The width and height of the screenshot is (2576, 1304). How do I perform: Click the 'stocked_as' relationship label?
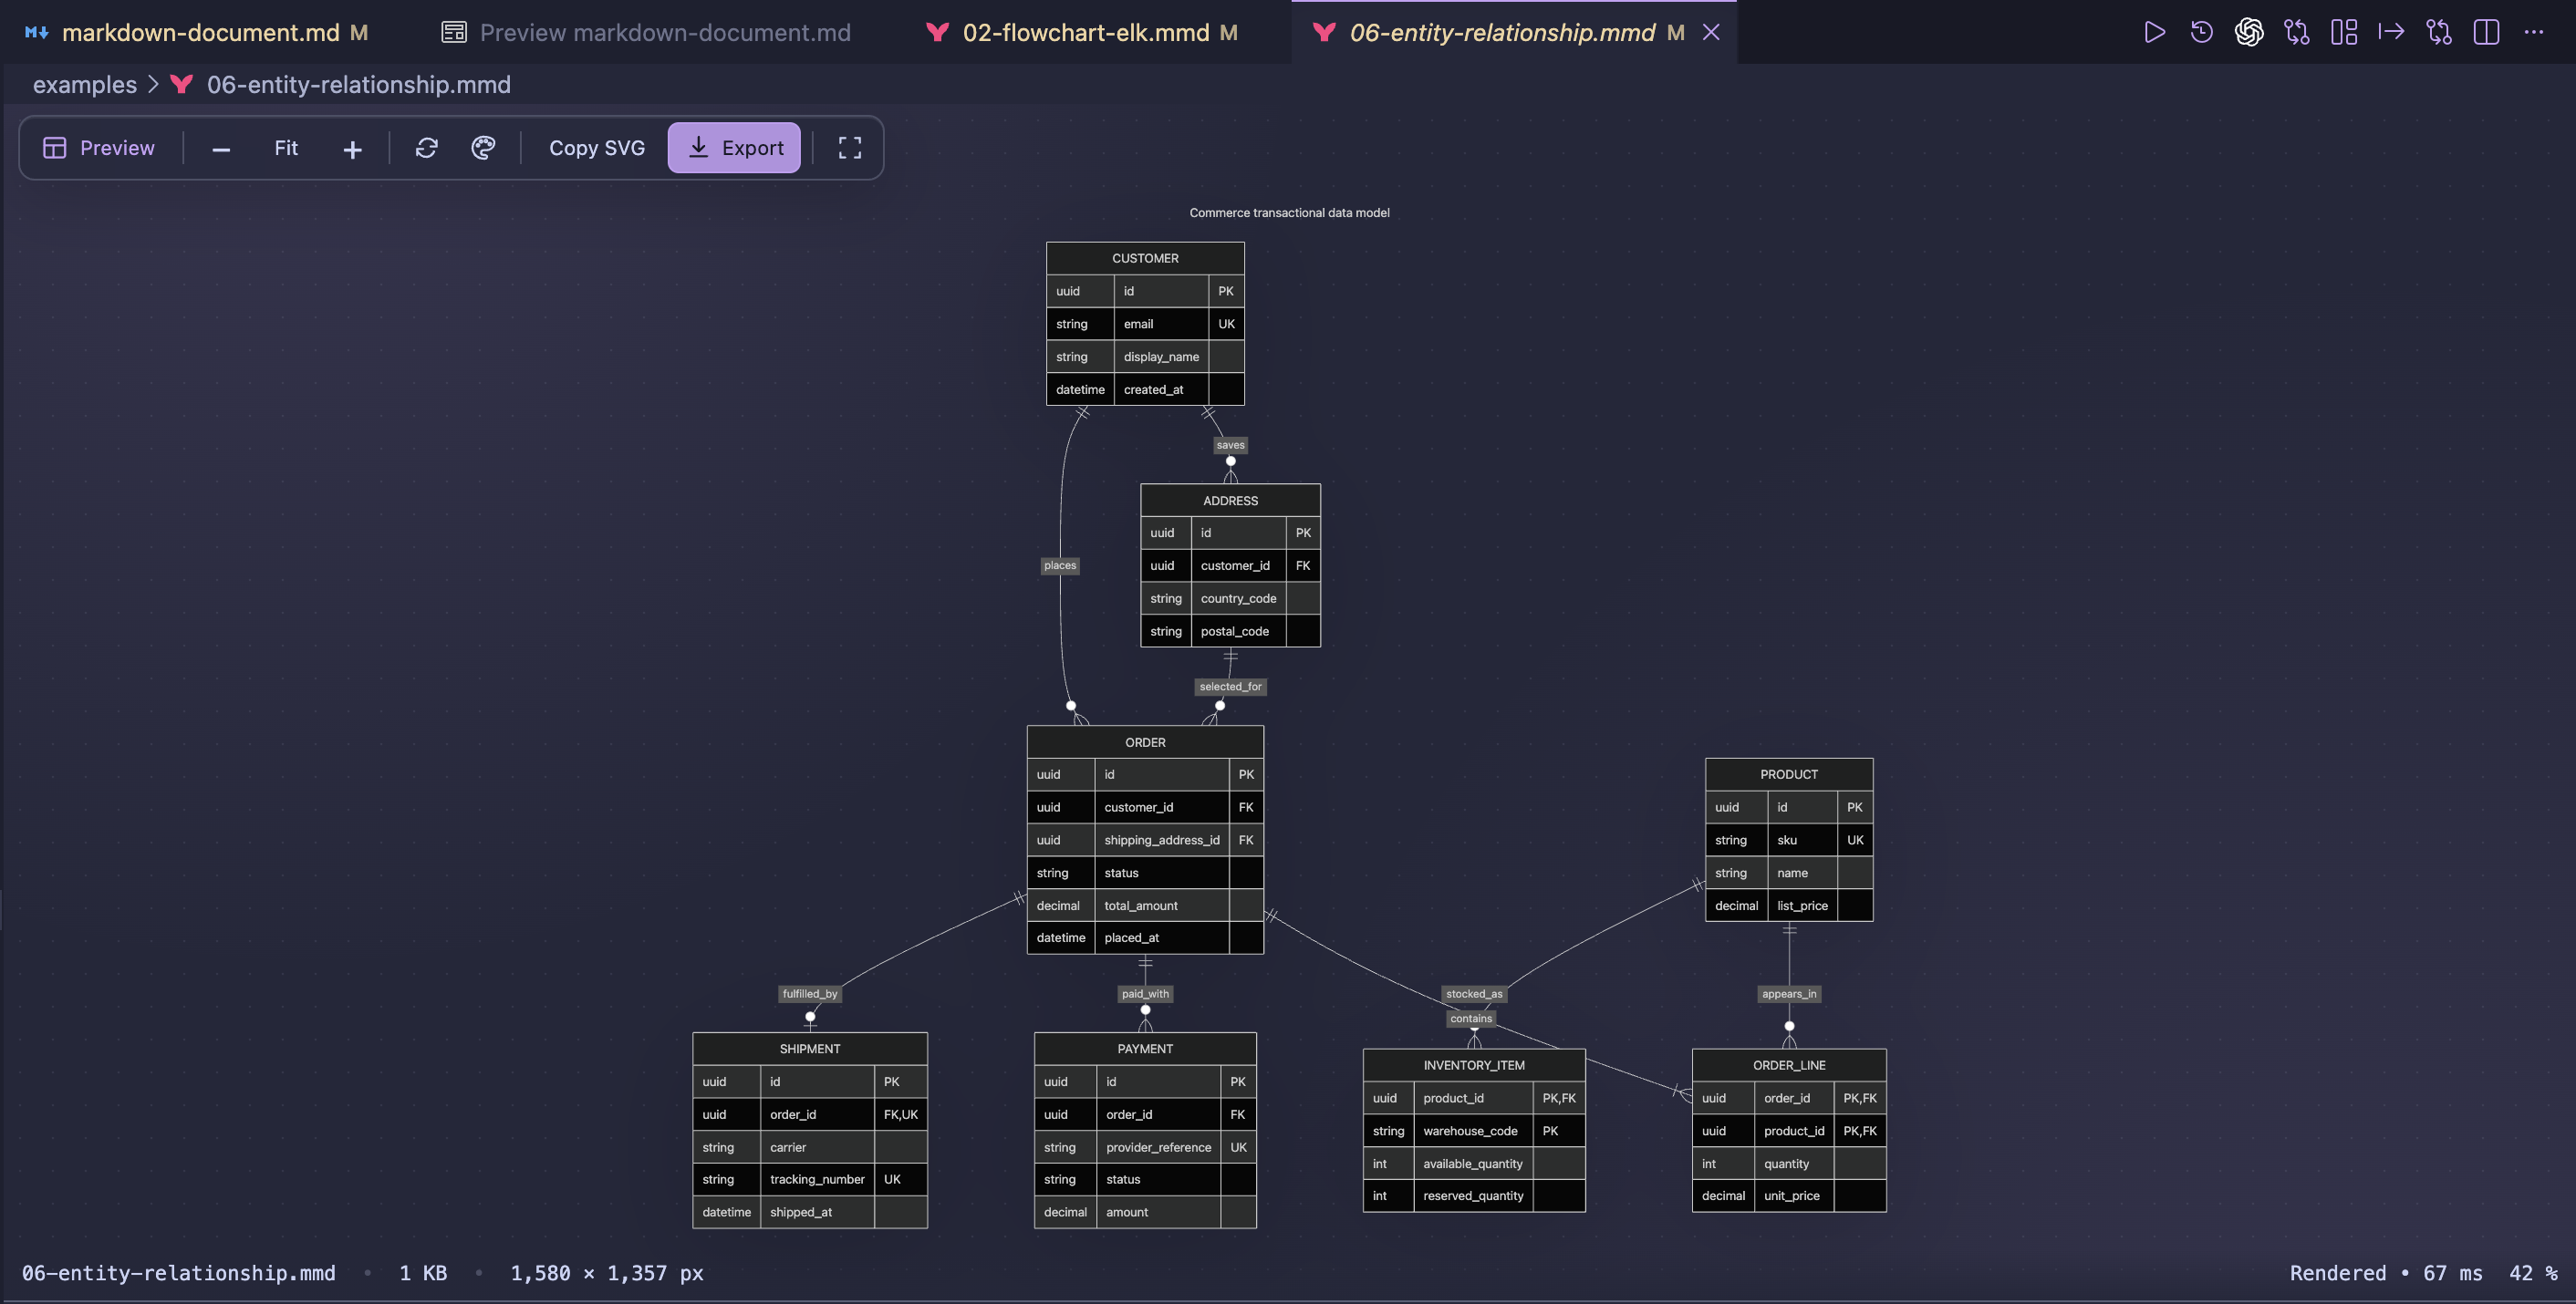[1474, 993]
